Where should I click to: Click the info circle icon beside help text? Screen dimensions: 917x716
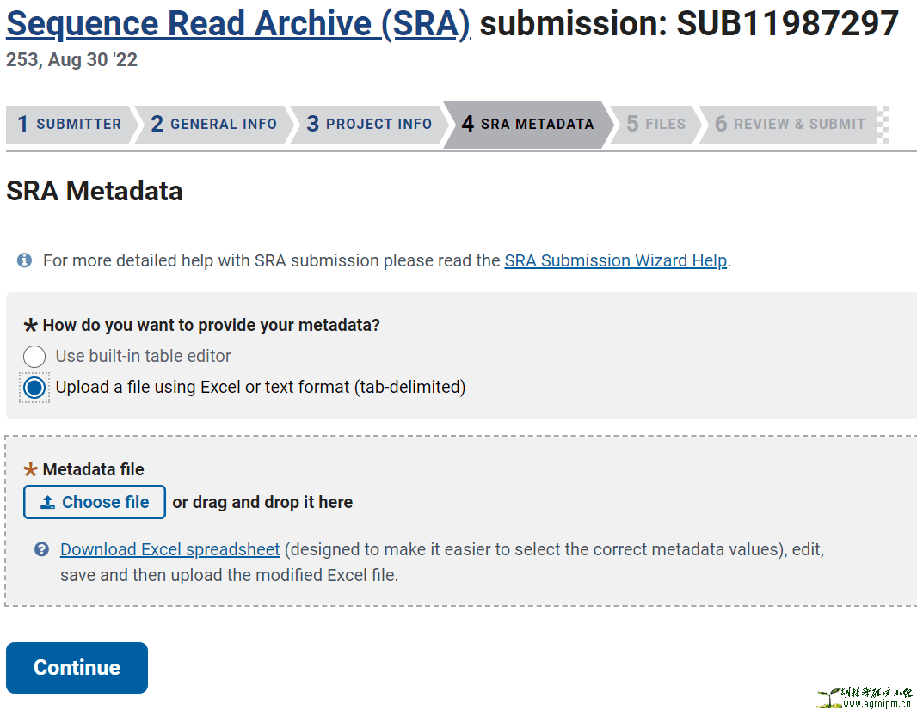(x=24, y=260)
